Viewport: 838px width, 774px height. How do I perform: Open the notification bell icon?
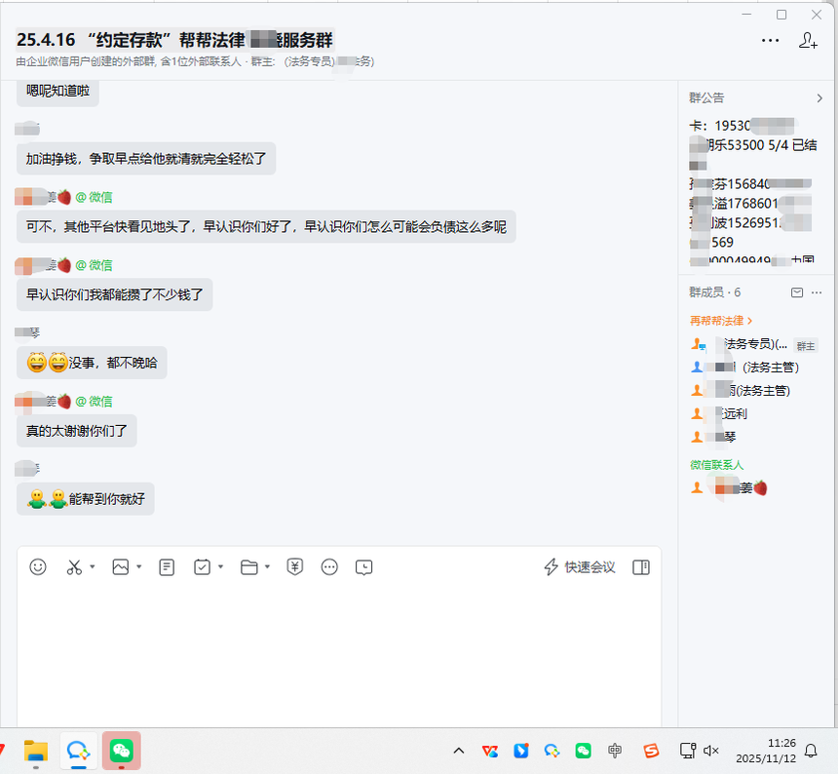(811, 751)
